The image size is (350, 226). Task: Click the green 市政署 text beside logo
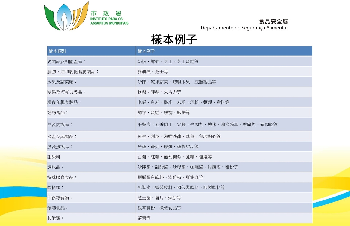coord(106,14)
